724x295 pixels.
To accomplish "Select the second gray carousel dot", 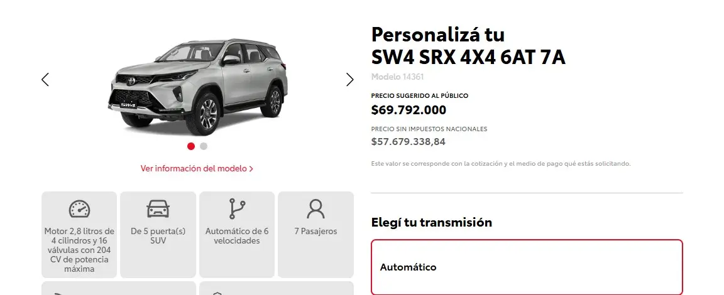I will click(x=204, y=146).
